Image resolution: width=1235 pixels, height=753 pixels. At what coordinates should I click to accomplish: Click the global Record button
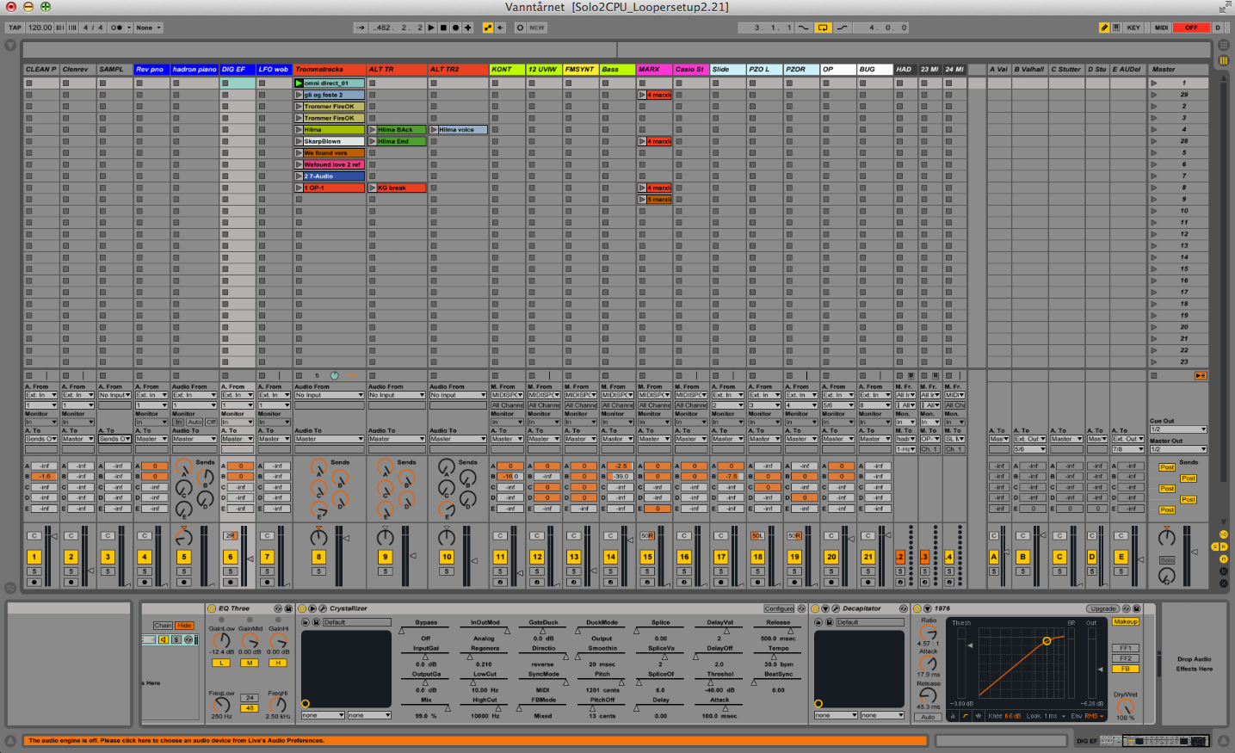pos(456,28)
